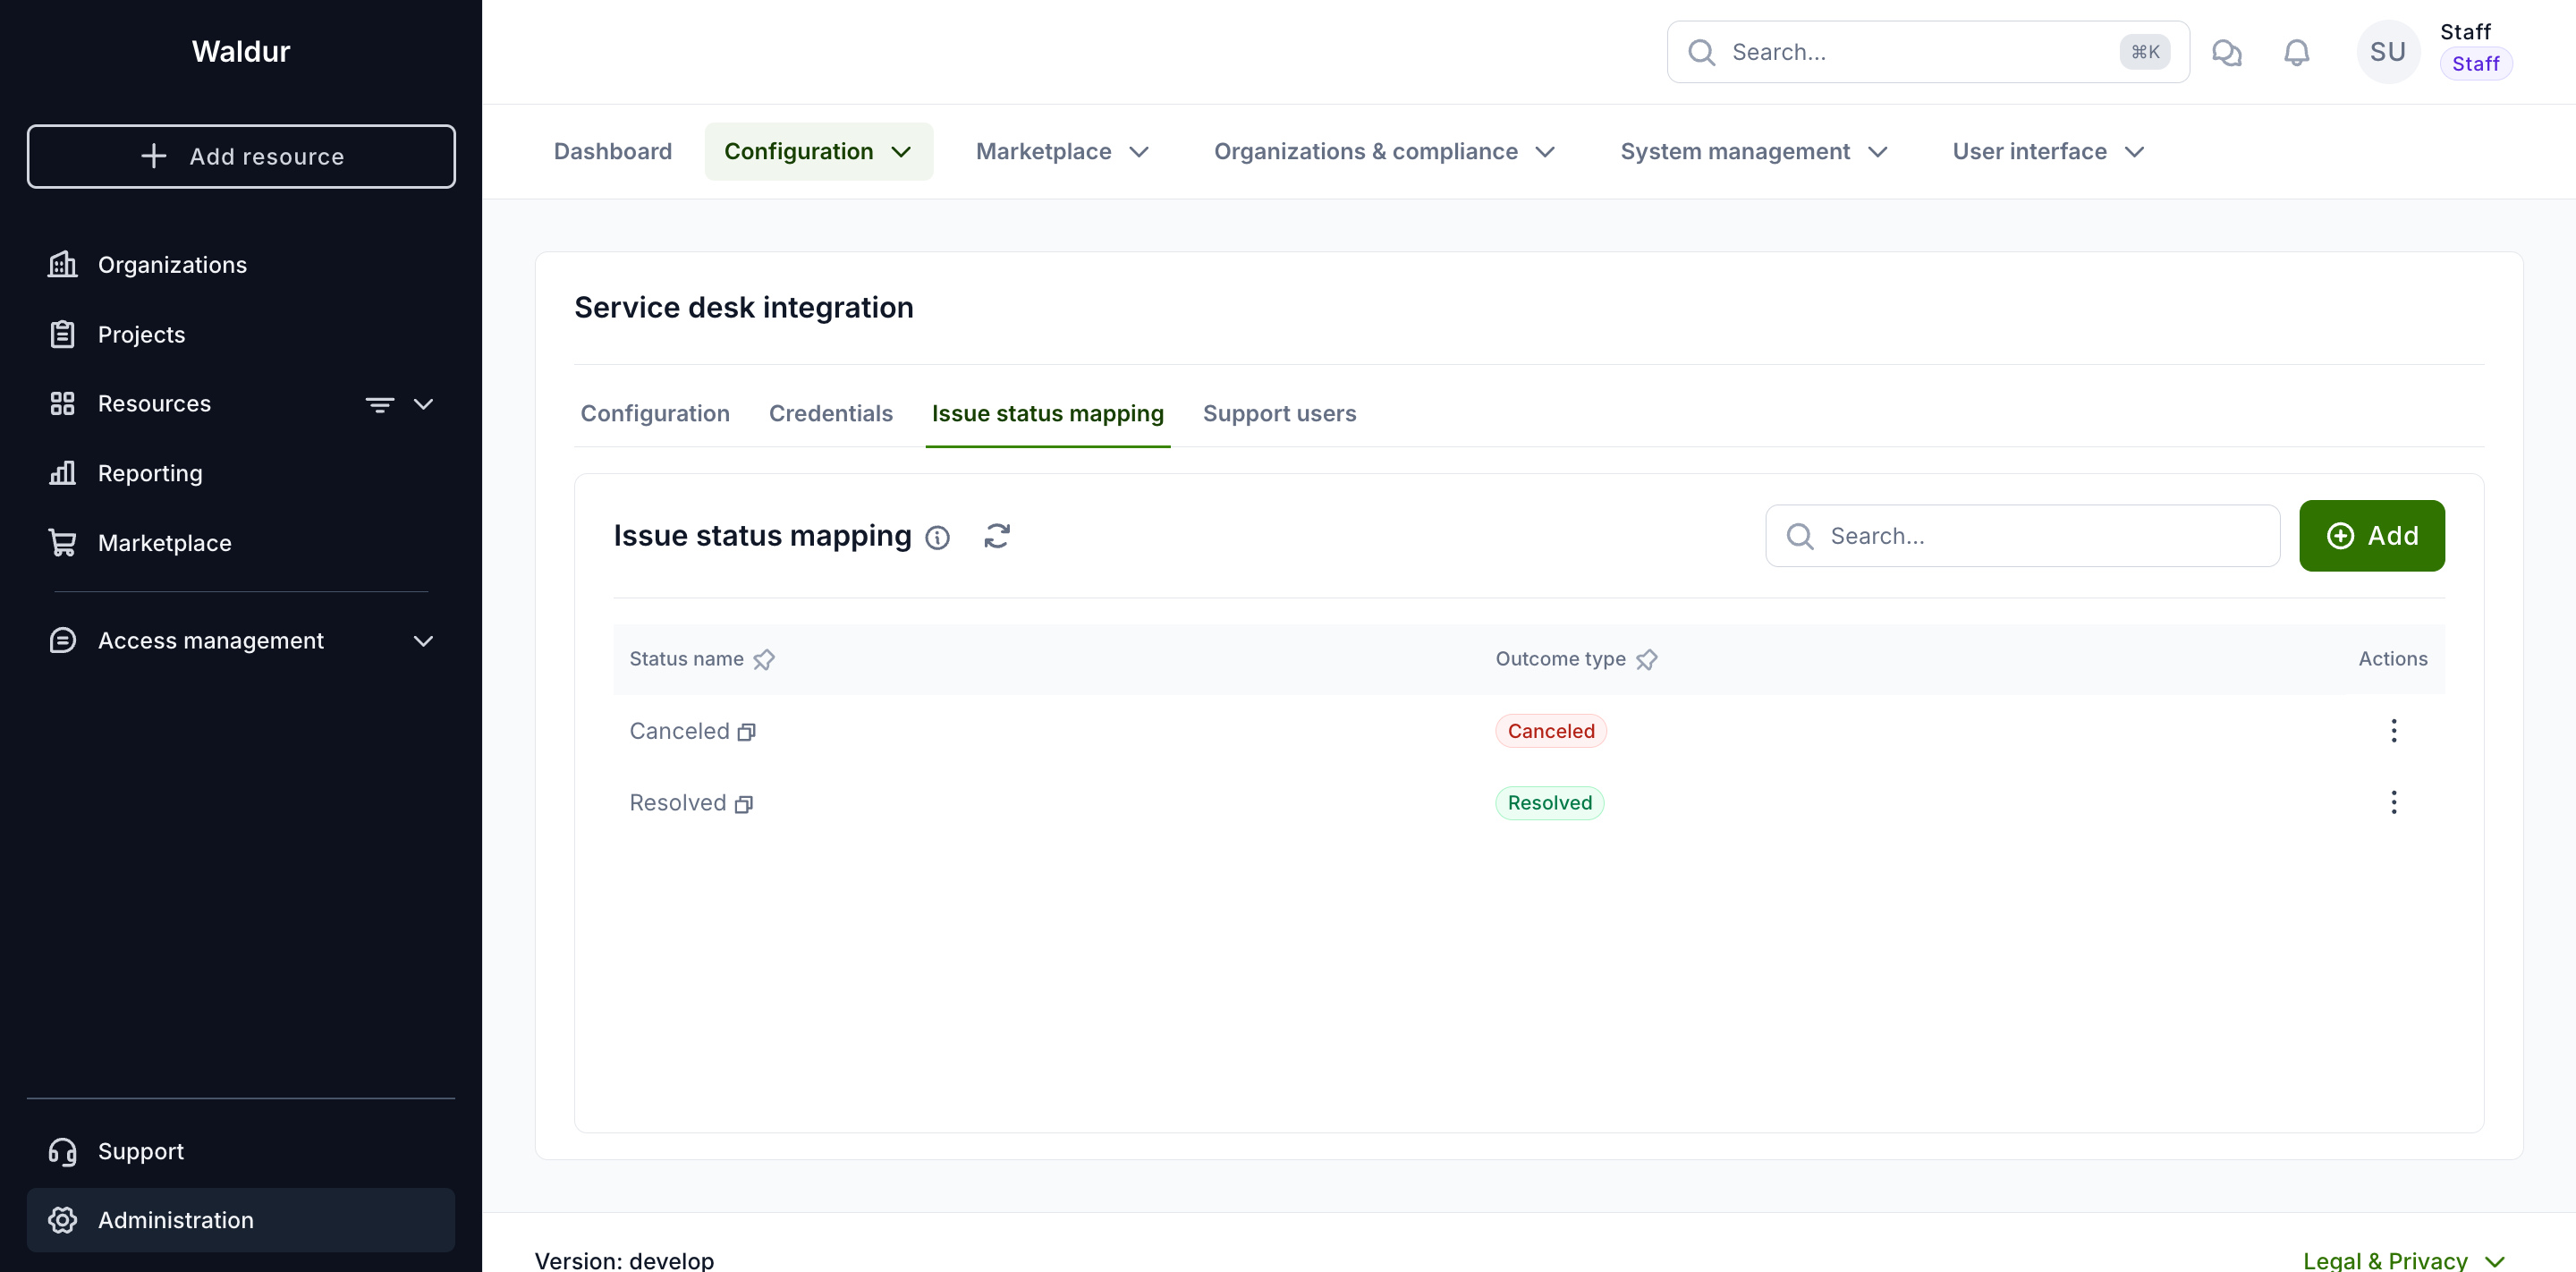This screenshot has width=2576, height=1272.
Task: Open the Marketplace dropdown in top navigation
Action: pyautogui.click(x=1062, y=152)
